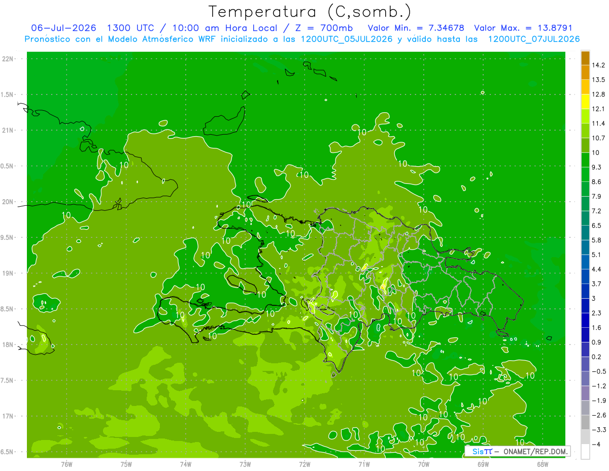This screenshot has height=471, width=609.
Task: Click the legend value "10.7"
Action: point(599,138)
